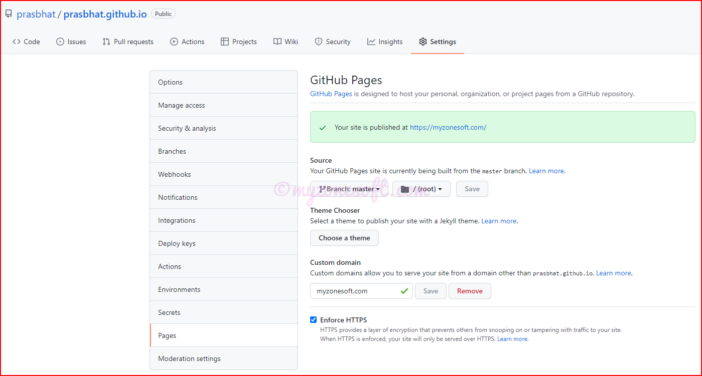Click the Settings tab gear icon

[x=423, y=42]
